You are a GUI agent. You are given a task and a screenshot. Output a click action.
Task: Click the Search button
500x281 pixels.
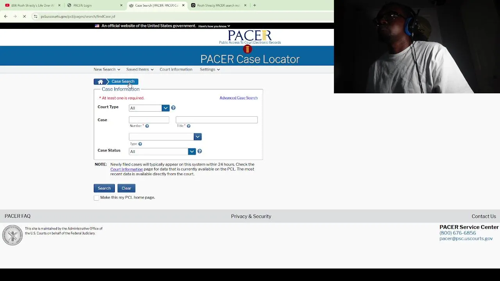point(104,188)
